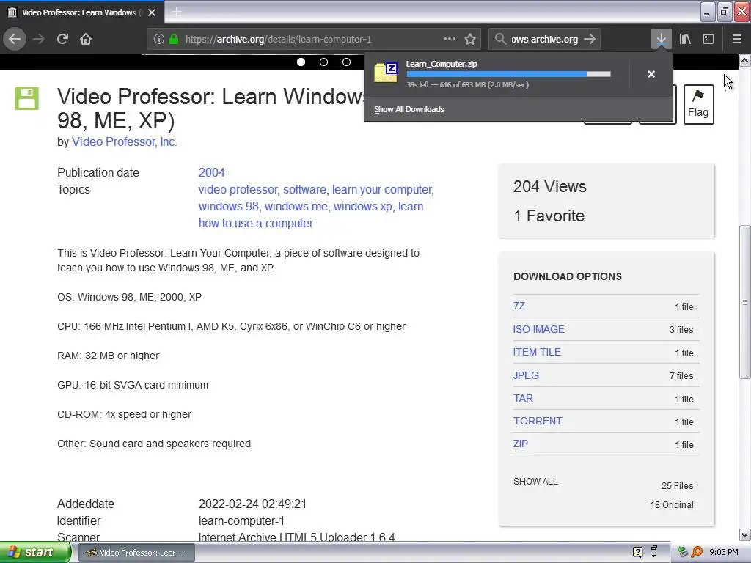Bookmark this page with the star
Image resolution: width=751 pixels, height=563 pixels.
pos(470,40)
